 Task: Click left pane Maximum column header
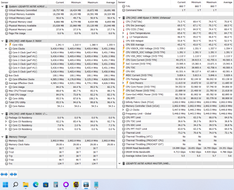[x=90, y=2]
